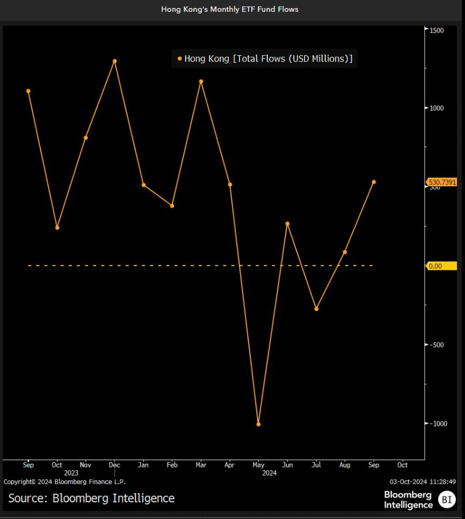The image size is (465, 519).
Task: Click the 530.7391 last-price value tag
Action: point(441,182)
